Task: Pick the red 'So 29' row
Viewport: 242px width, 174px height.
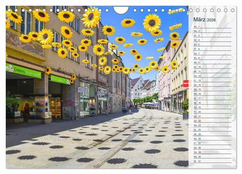Action: pyautogui.click(x=212, y=152)
